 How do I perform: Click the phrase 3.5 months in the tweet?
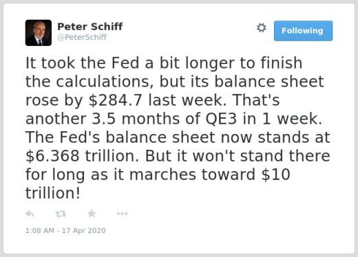[136, 119]
